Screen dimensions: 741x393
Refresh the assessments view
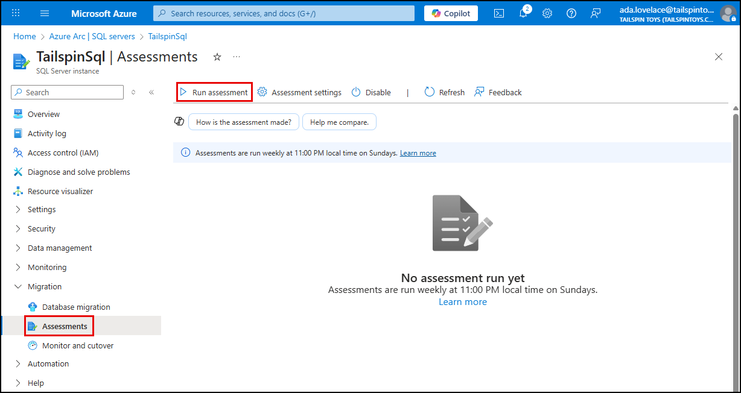[x=444, y=92]
